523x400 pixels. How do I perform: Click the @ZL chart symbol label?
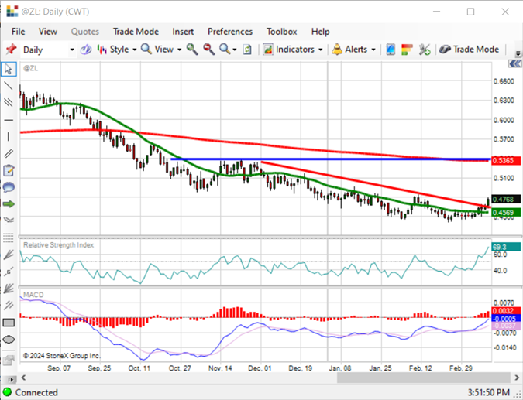pyautogui.click(x=30, y=68)
